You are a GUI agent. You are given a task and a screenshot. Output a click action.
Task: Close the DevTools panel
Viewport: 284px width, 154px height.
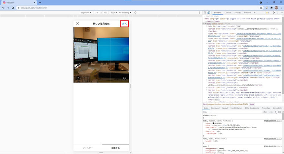pyautogui.click(x=282, y=12)
